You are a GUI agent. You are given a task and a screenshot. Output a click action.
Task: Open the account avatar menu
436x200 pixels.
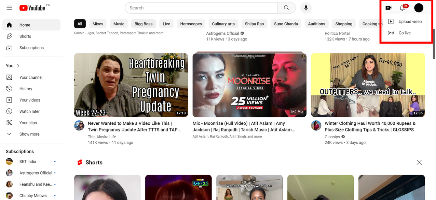click(x=419, y=8)
